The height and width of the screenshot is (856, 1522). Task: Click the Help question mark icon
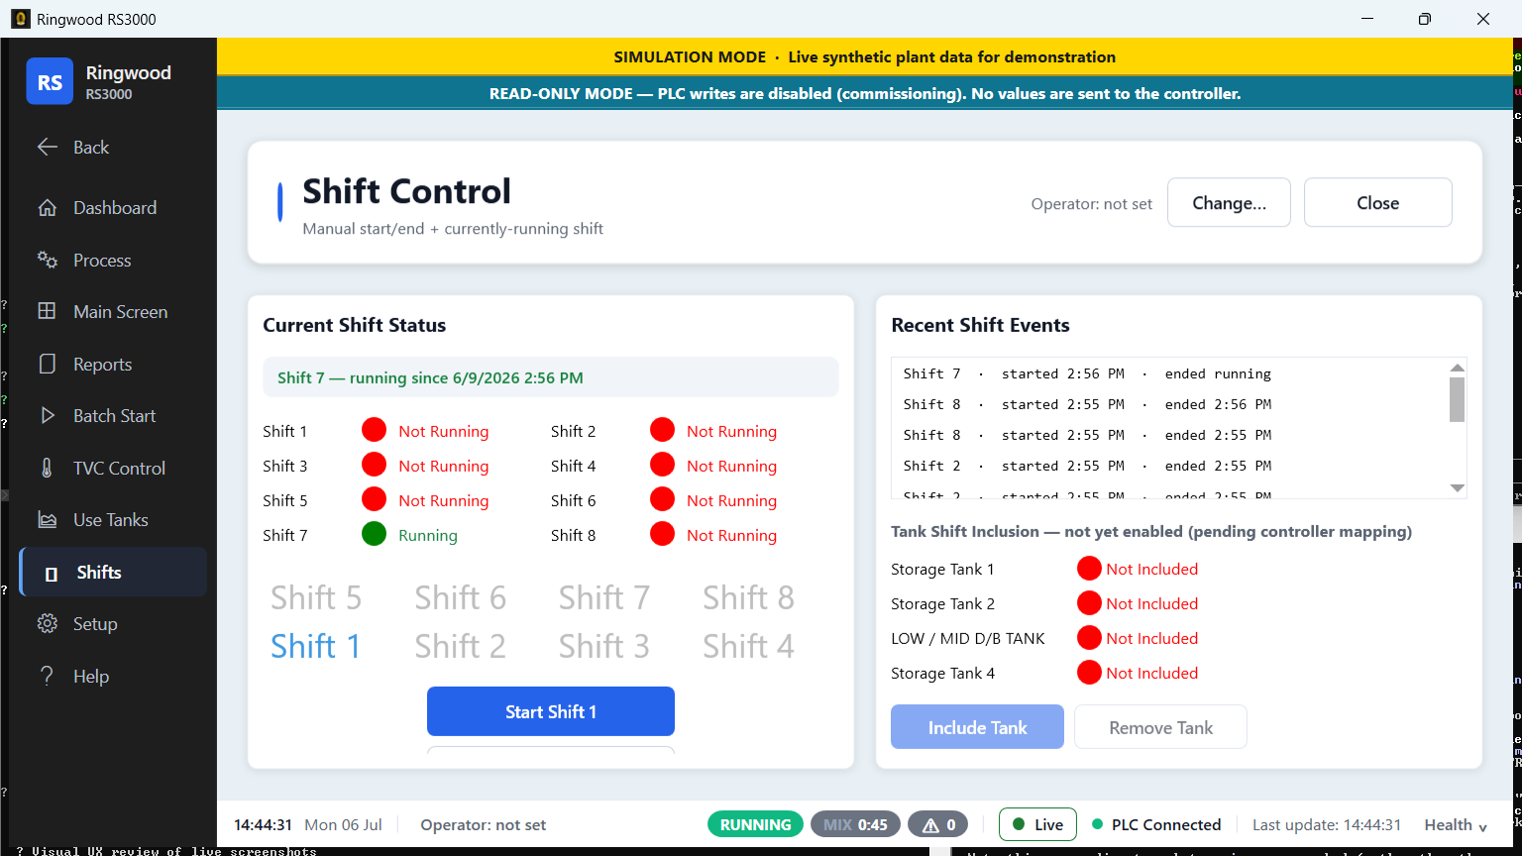click(x=47, y=676)
